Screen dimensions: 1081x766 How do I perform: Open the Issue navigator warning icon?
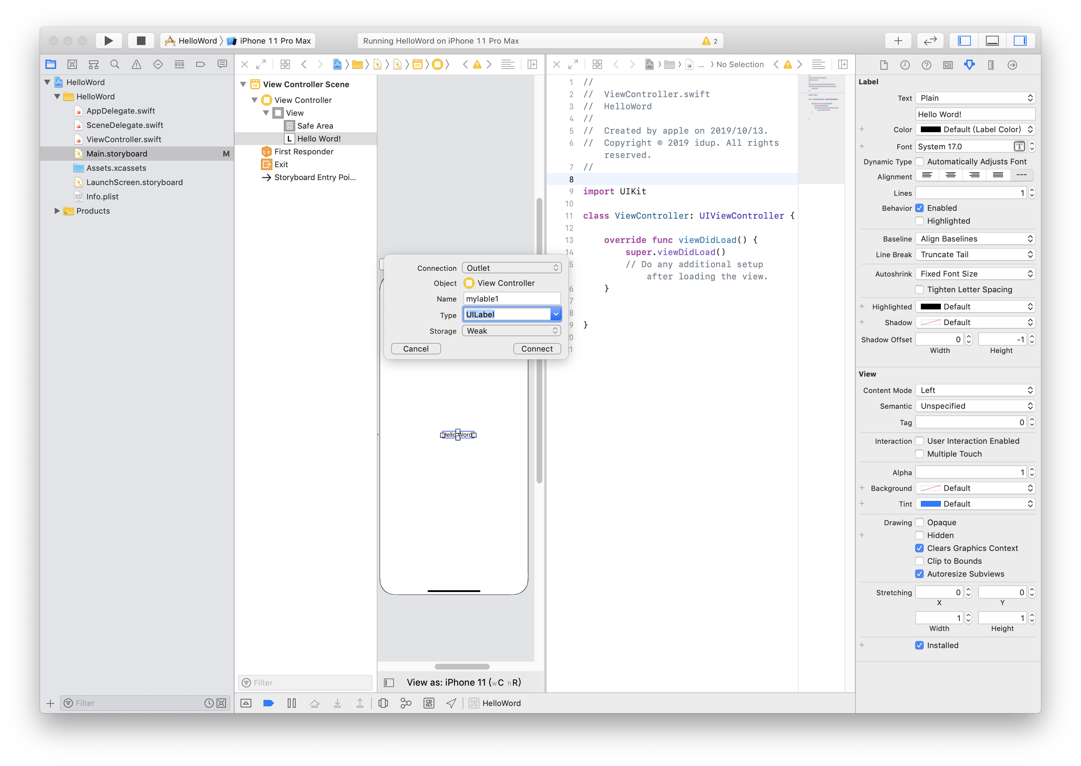[136, 65]
